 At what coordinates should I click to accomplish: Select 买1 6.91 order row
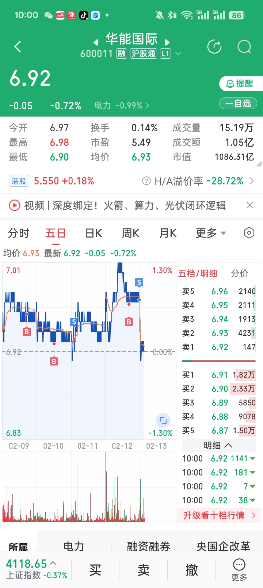click(219, 375)
